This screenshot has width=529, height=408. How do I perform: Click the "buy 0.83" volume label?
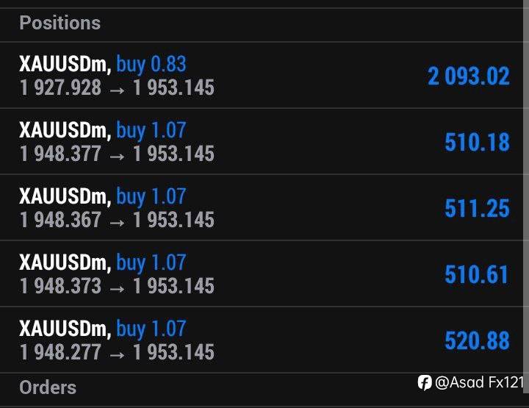tap(151, 65)
